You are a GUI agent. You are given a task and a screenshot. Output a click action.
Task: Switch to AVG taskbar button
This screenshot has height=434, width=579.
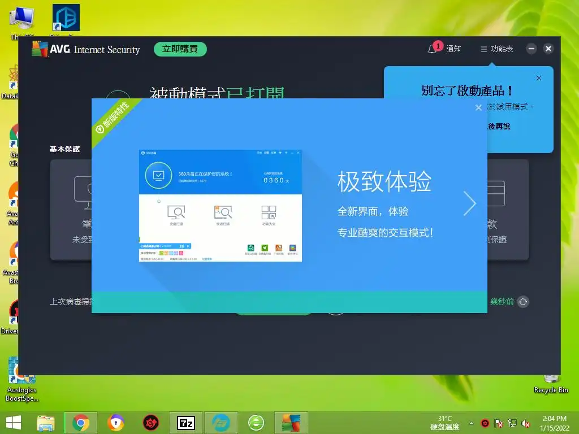[291, 423]
